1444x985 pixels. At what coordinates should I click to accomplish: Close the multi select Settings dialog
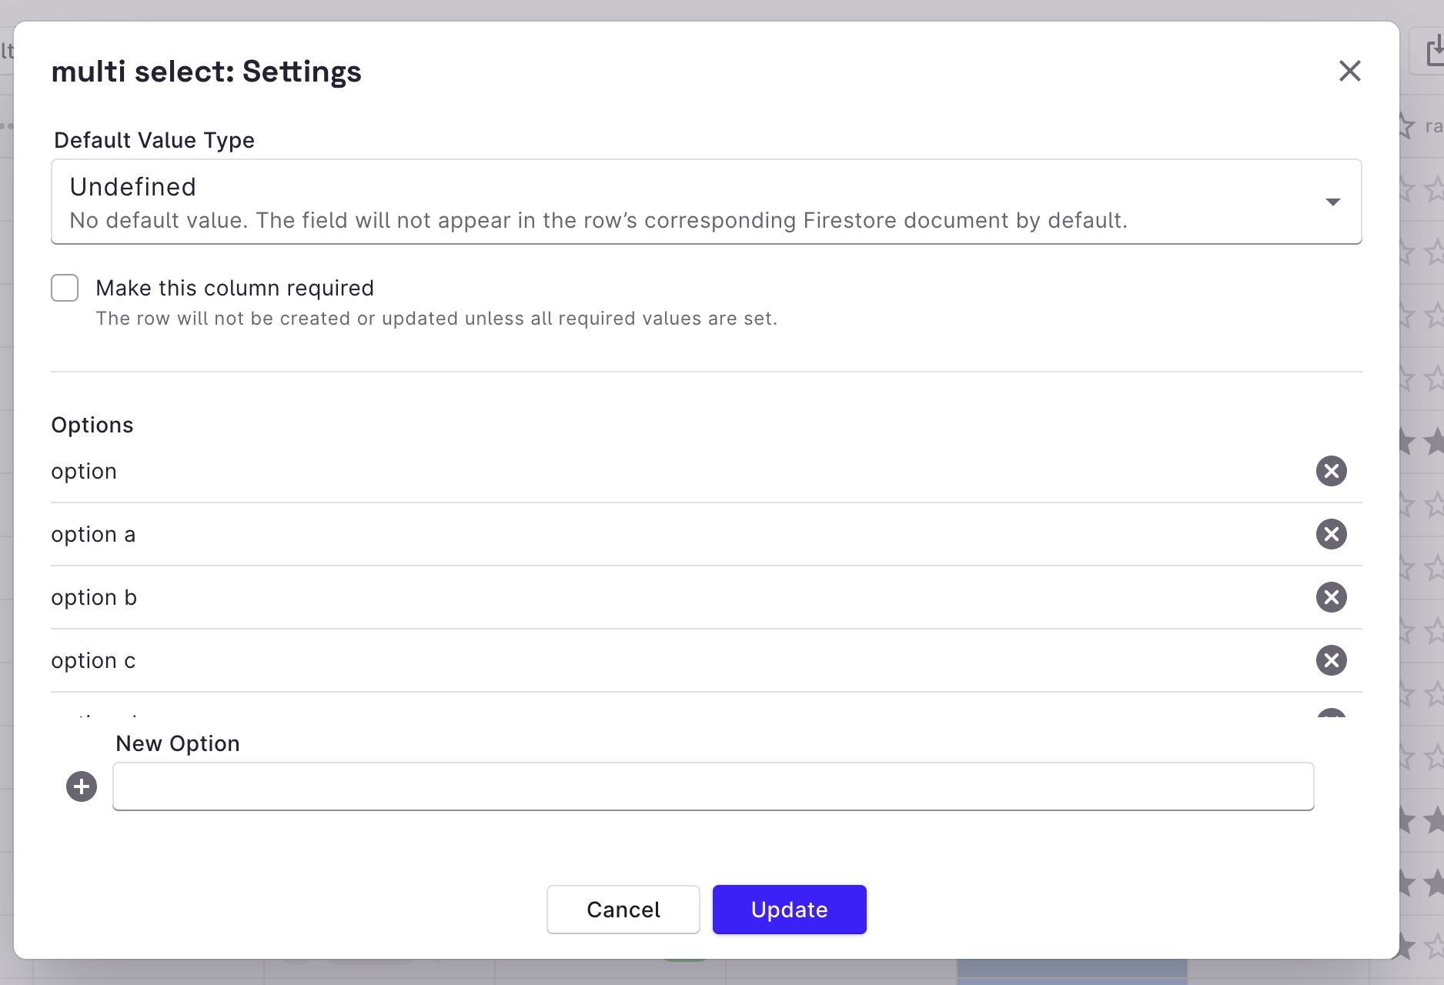(x=1349, y=71)
